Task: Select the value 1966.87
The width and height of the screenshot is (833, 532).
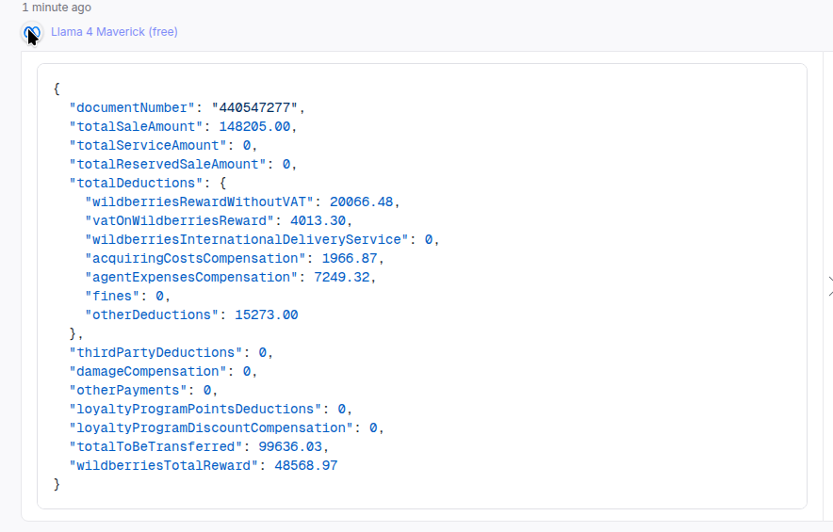Action: tap(350, 259)
